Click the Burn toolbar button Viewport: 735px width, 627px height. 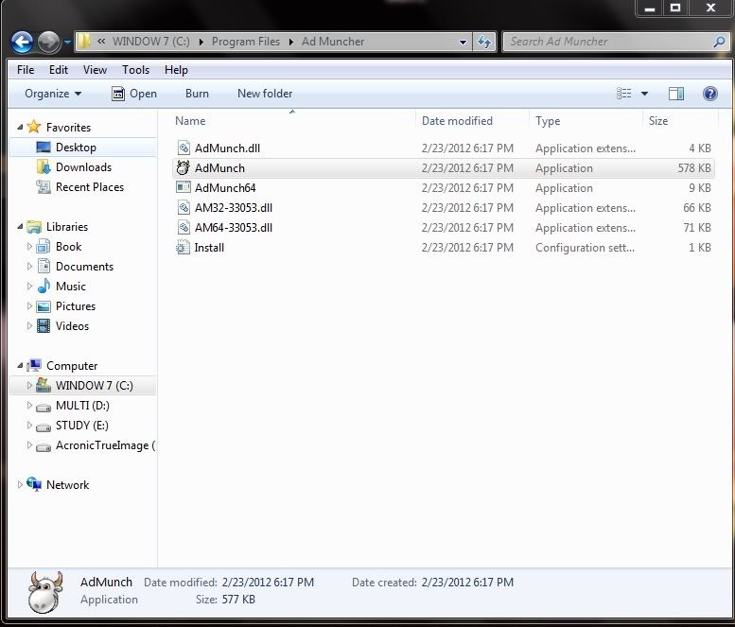click(197, 94)
